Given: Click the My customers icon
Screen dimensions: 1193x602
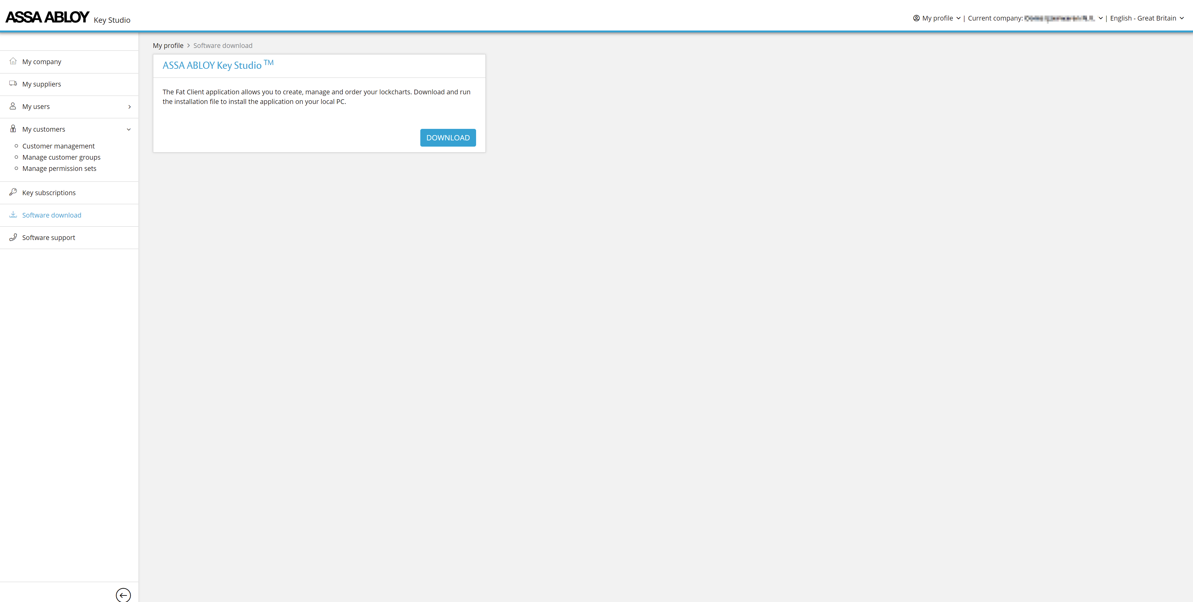Looking at the screenshot, I should tap(13, 129).
